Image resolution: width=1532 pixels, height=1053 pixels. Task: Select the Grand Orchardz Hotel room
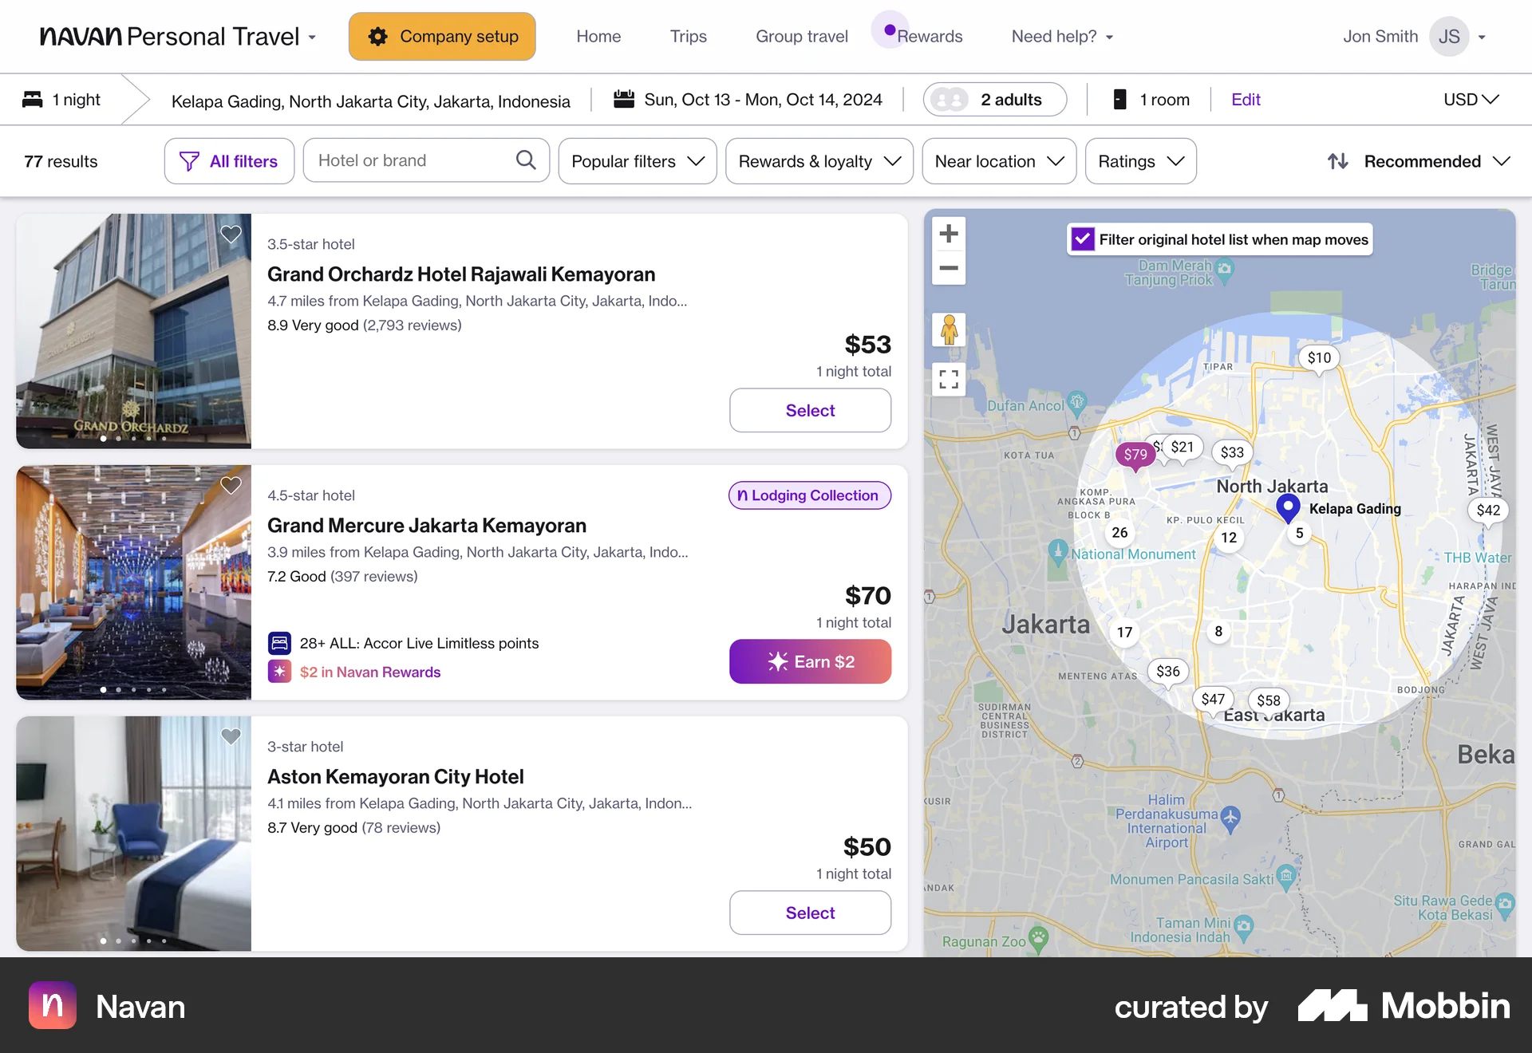(810, 410)
